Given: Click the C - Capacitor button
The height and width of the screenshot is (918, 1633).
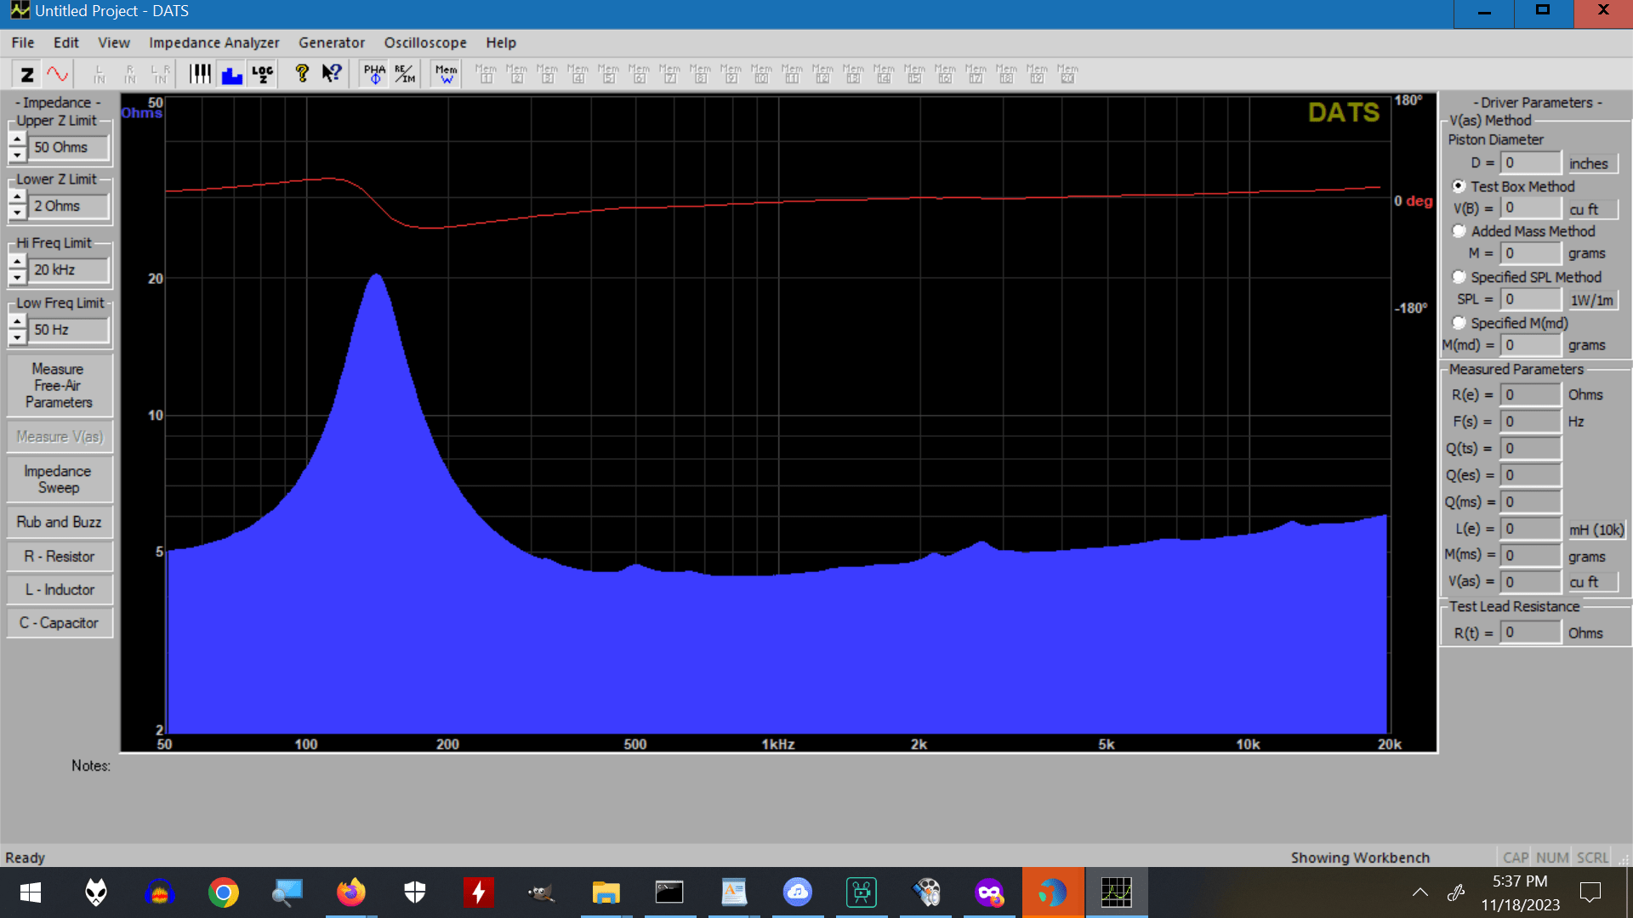Looking at the screenshot, I should [59, 623].
